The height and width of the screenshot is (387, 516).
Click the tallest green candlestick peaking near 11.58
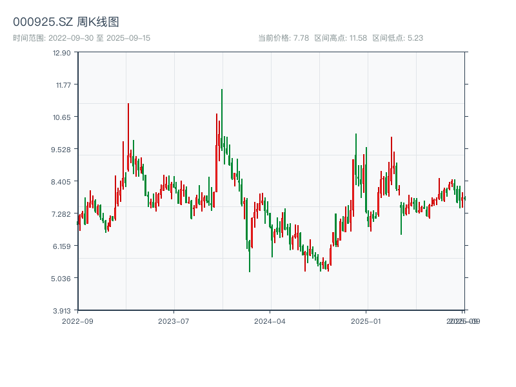coord(222,119)
